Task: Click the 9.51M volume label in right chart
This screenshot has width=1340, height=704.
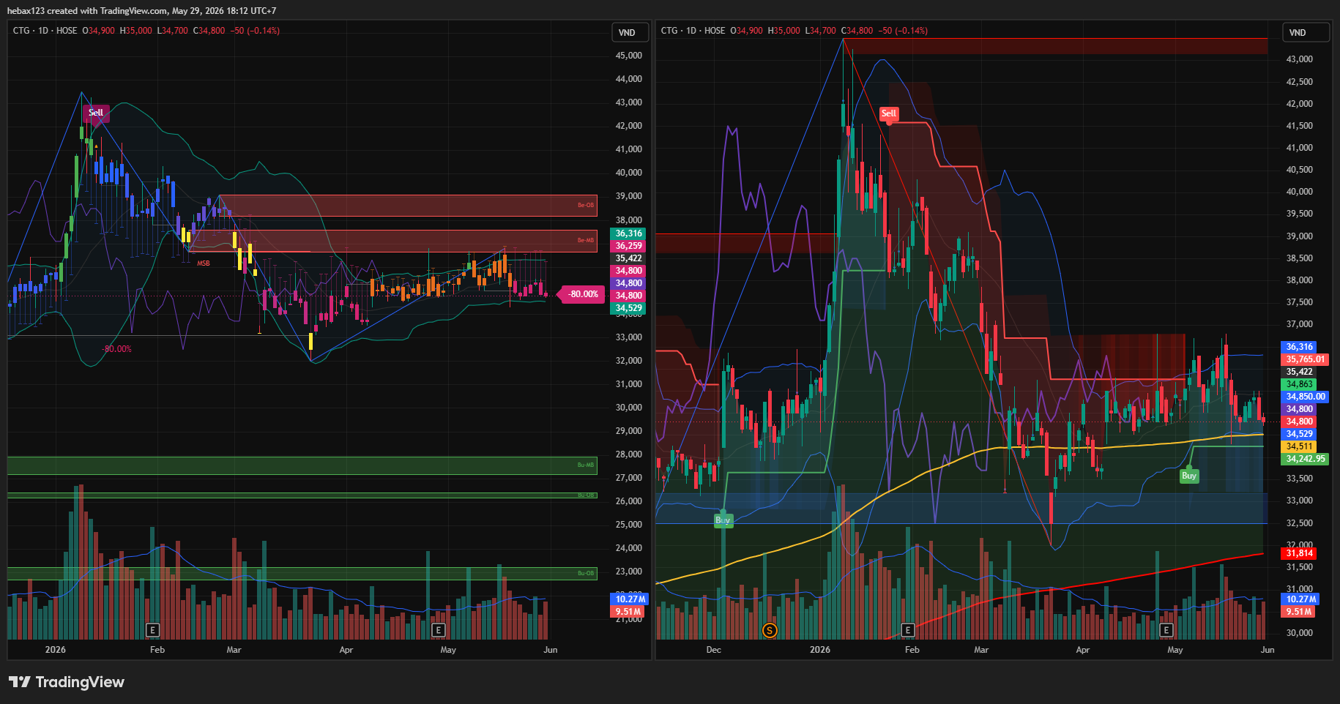Action: coord(1298,611)
